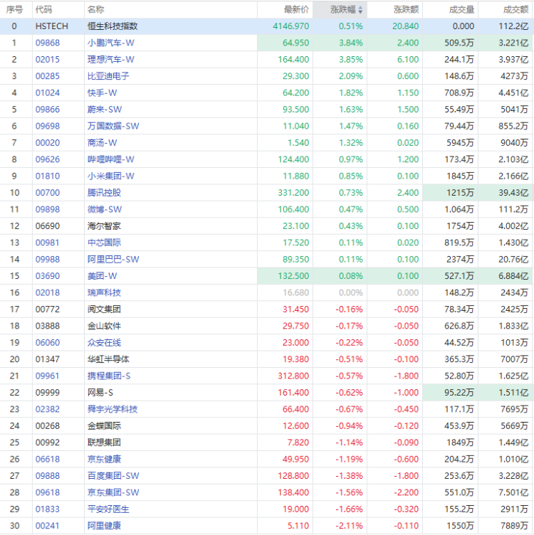Screen dimensions: 534x535
Task: Open stock 京东集团-SW
Action: [113, 492]
